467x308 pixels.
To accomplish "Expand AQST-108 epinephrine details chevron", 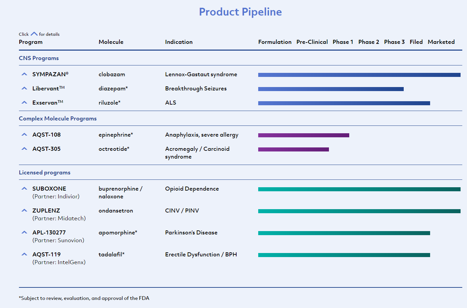I will (x=24, y=135).
